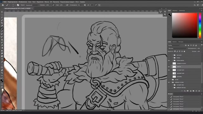Screen dimensions: 203x114
Task: Switch to the Образцы tab
Action: pyautogui.click(x=175, y=10)
